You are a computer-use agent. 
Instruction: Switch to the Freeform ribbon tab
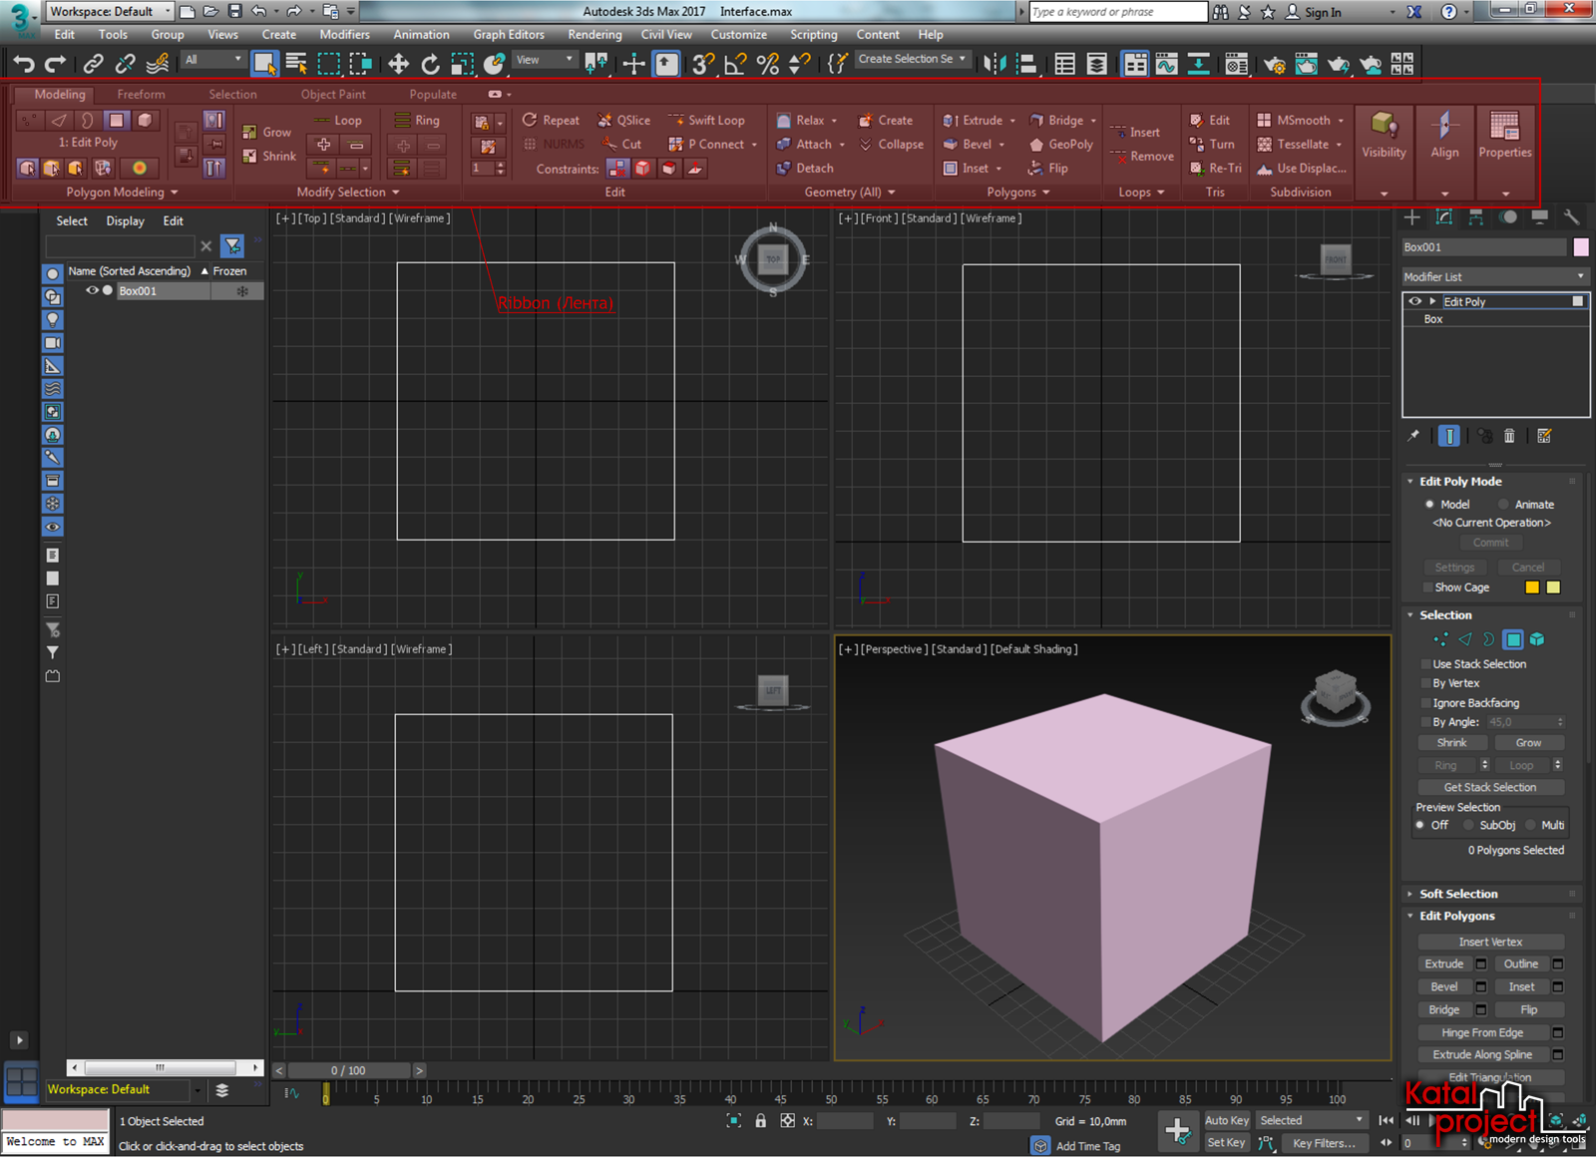tap(141, 95)
